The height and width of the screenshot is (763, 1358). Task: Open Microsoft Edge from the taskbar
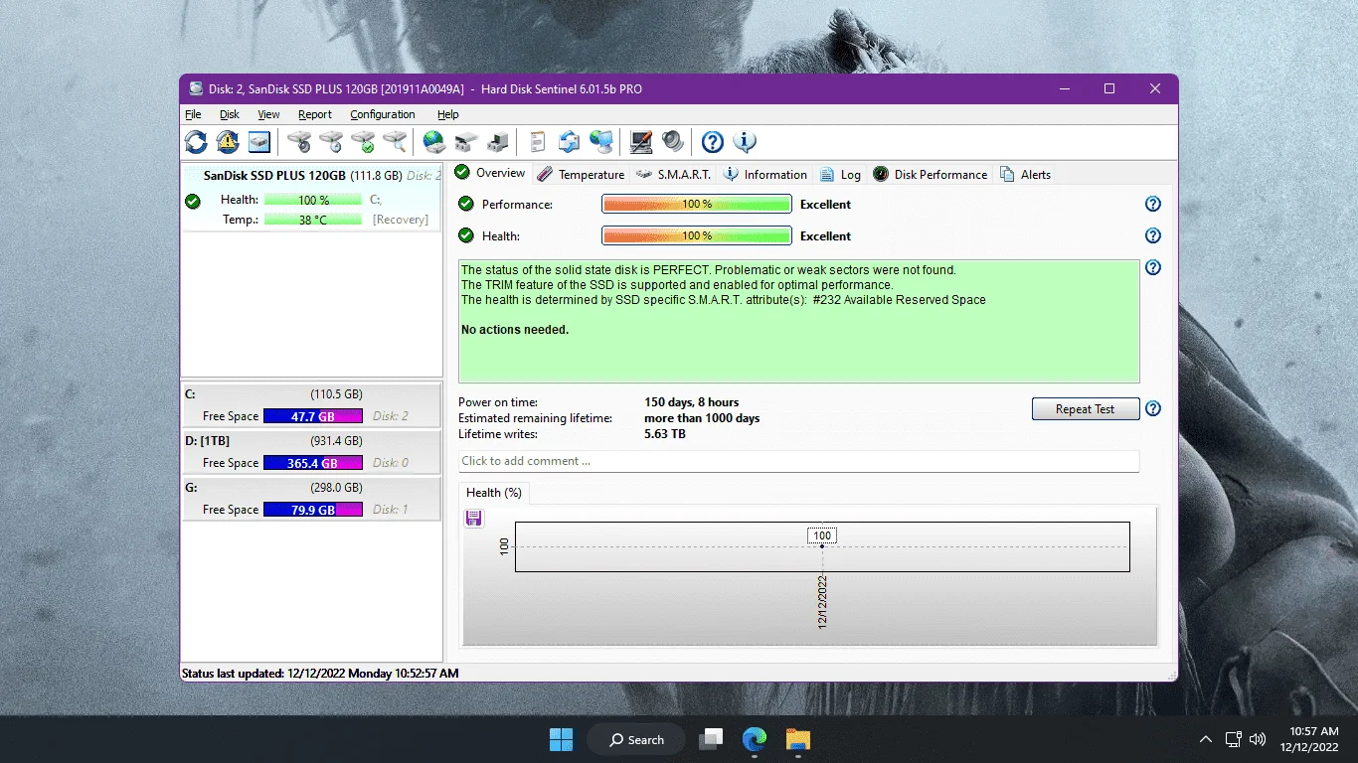[755, 739]
